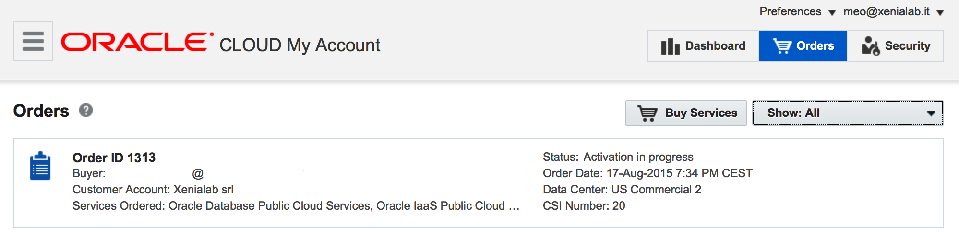This screenshot has height=249, width=959.
Task: Click the Services Ordered line
Action: click(296, 206)
